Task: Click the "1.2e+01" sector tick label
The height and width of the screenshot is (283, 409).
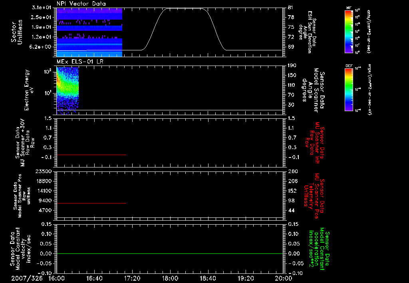Action: [41, 37]
